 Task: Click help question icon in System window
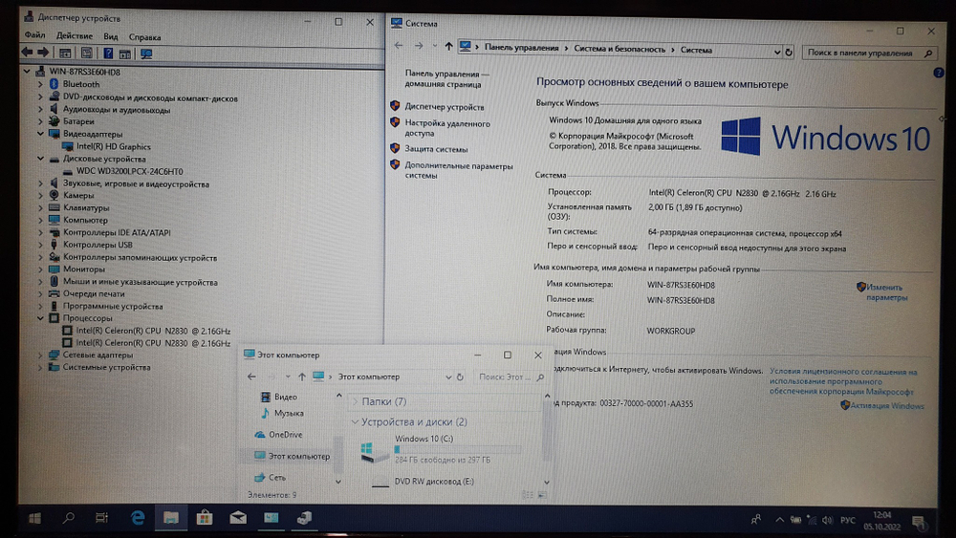(939, 73)
